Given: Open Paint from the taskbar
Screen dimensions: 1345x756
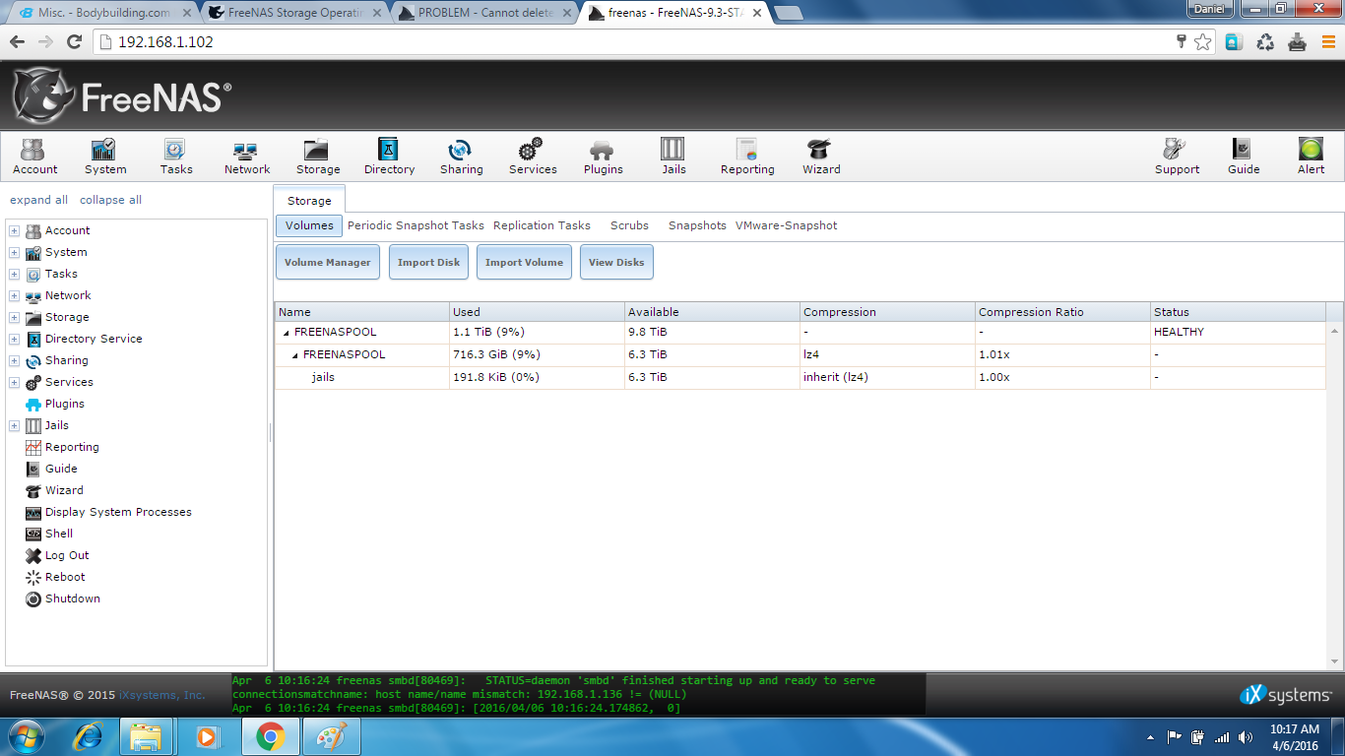Looking at the screenshot, I should [x=332, y=736].
